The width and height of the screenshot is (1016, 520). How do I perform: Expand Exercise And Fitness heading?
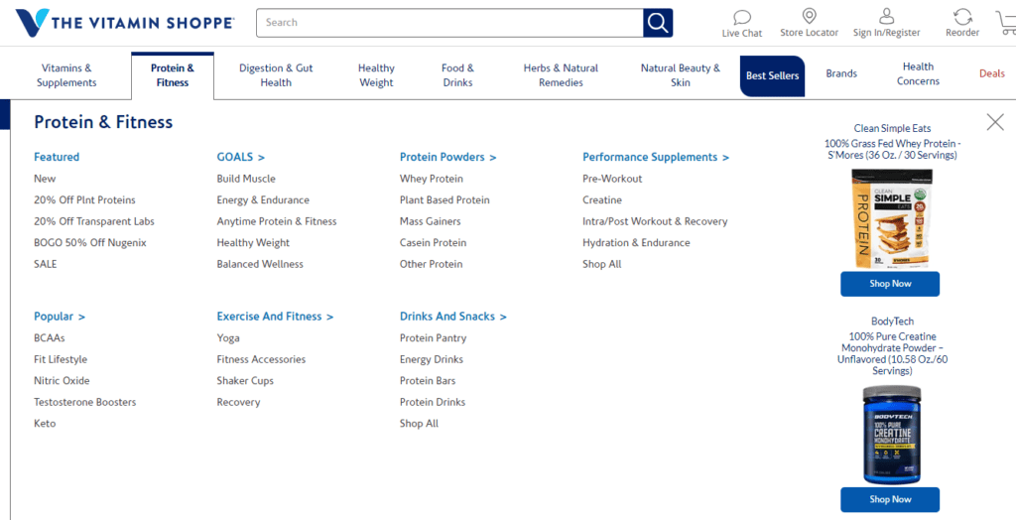tap(276, 317)
